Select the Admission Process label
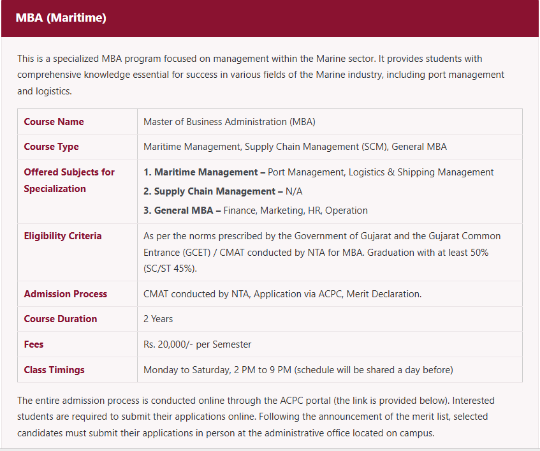Screen dimensions: 540x451 tap(66, 294)
